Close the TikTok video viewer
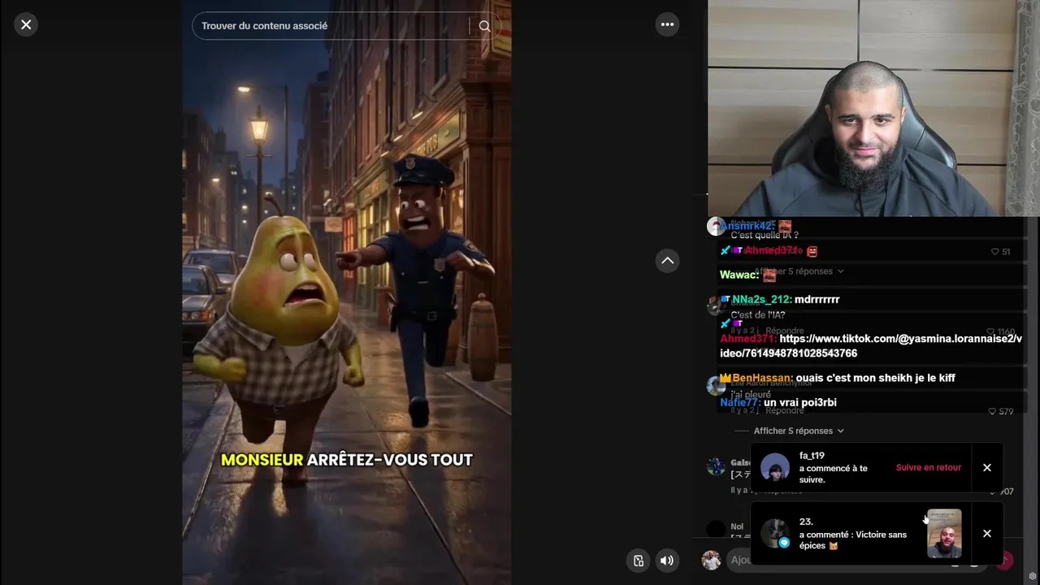Viewport: 1040px width, 585px height. tap(26, 25)
